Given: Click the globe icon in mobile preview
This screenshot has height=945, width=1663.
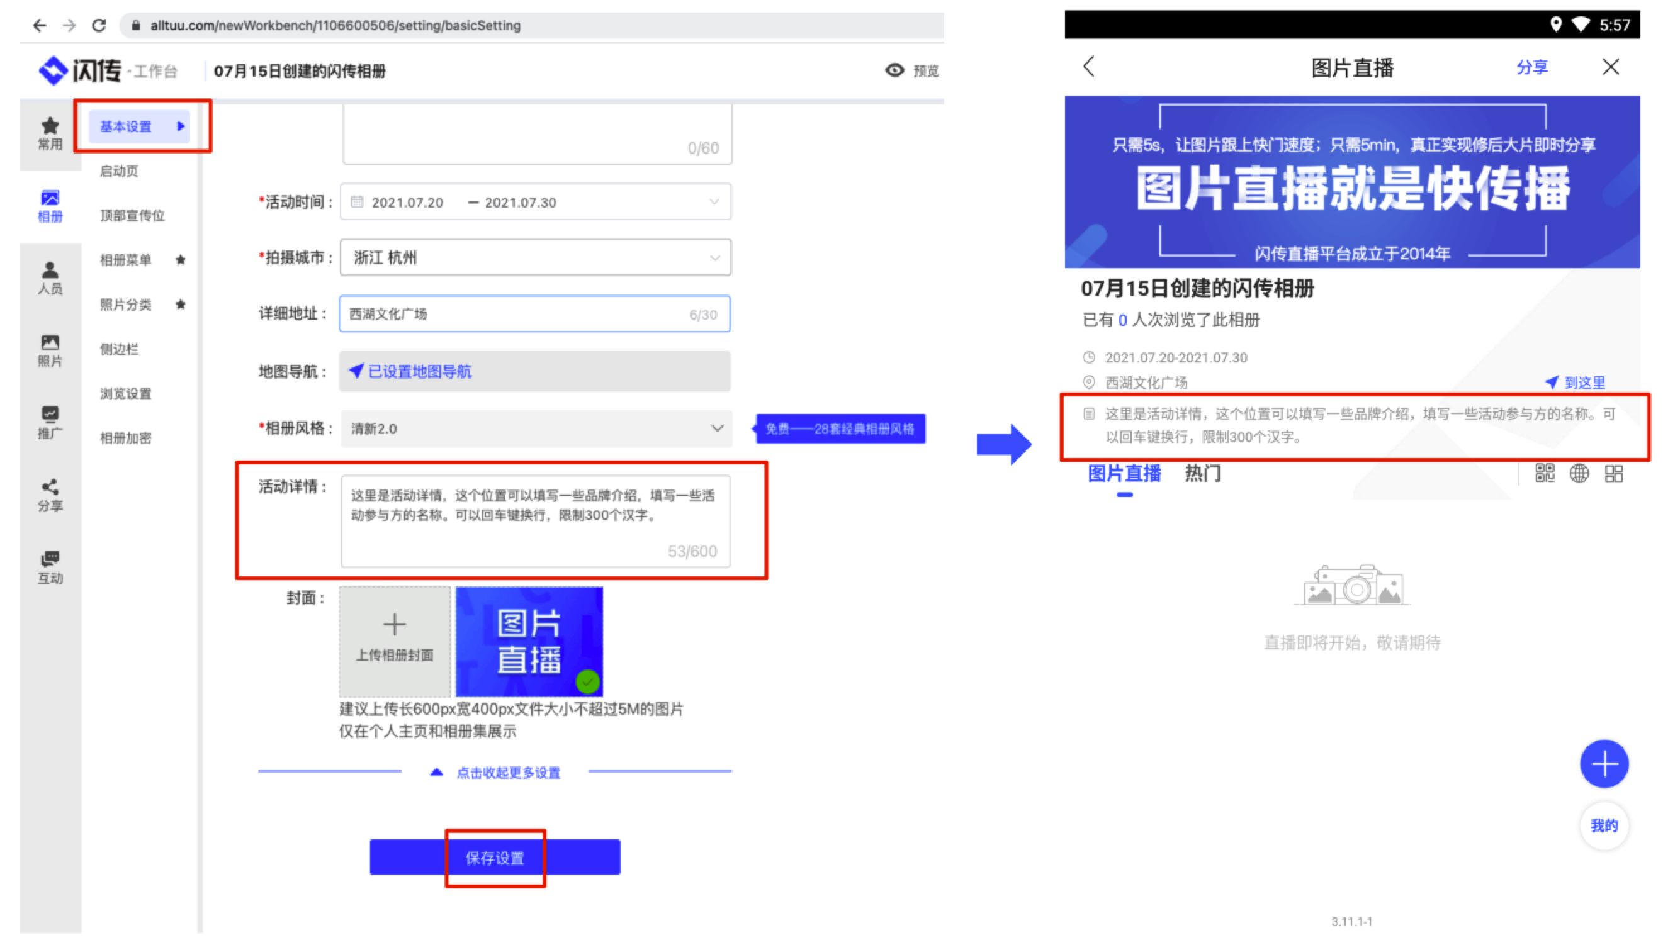Looking at the screenshot, I should 1579,473.
